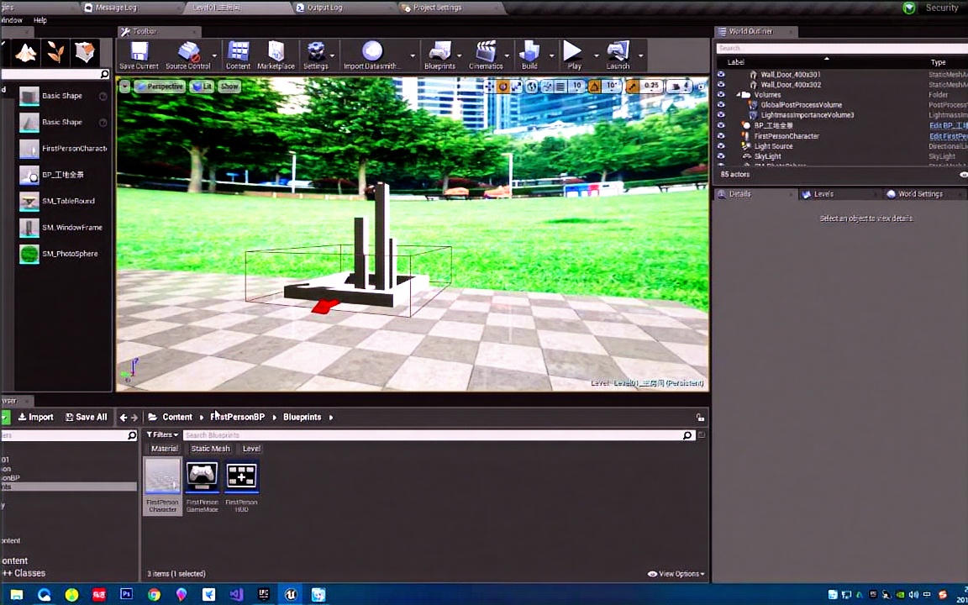Select the FirstPersonGameMode blueprint thumbnail
This screenshot has width=968, height=605.
coord(202,476)
